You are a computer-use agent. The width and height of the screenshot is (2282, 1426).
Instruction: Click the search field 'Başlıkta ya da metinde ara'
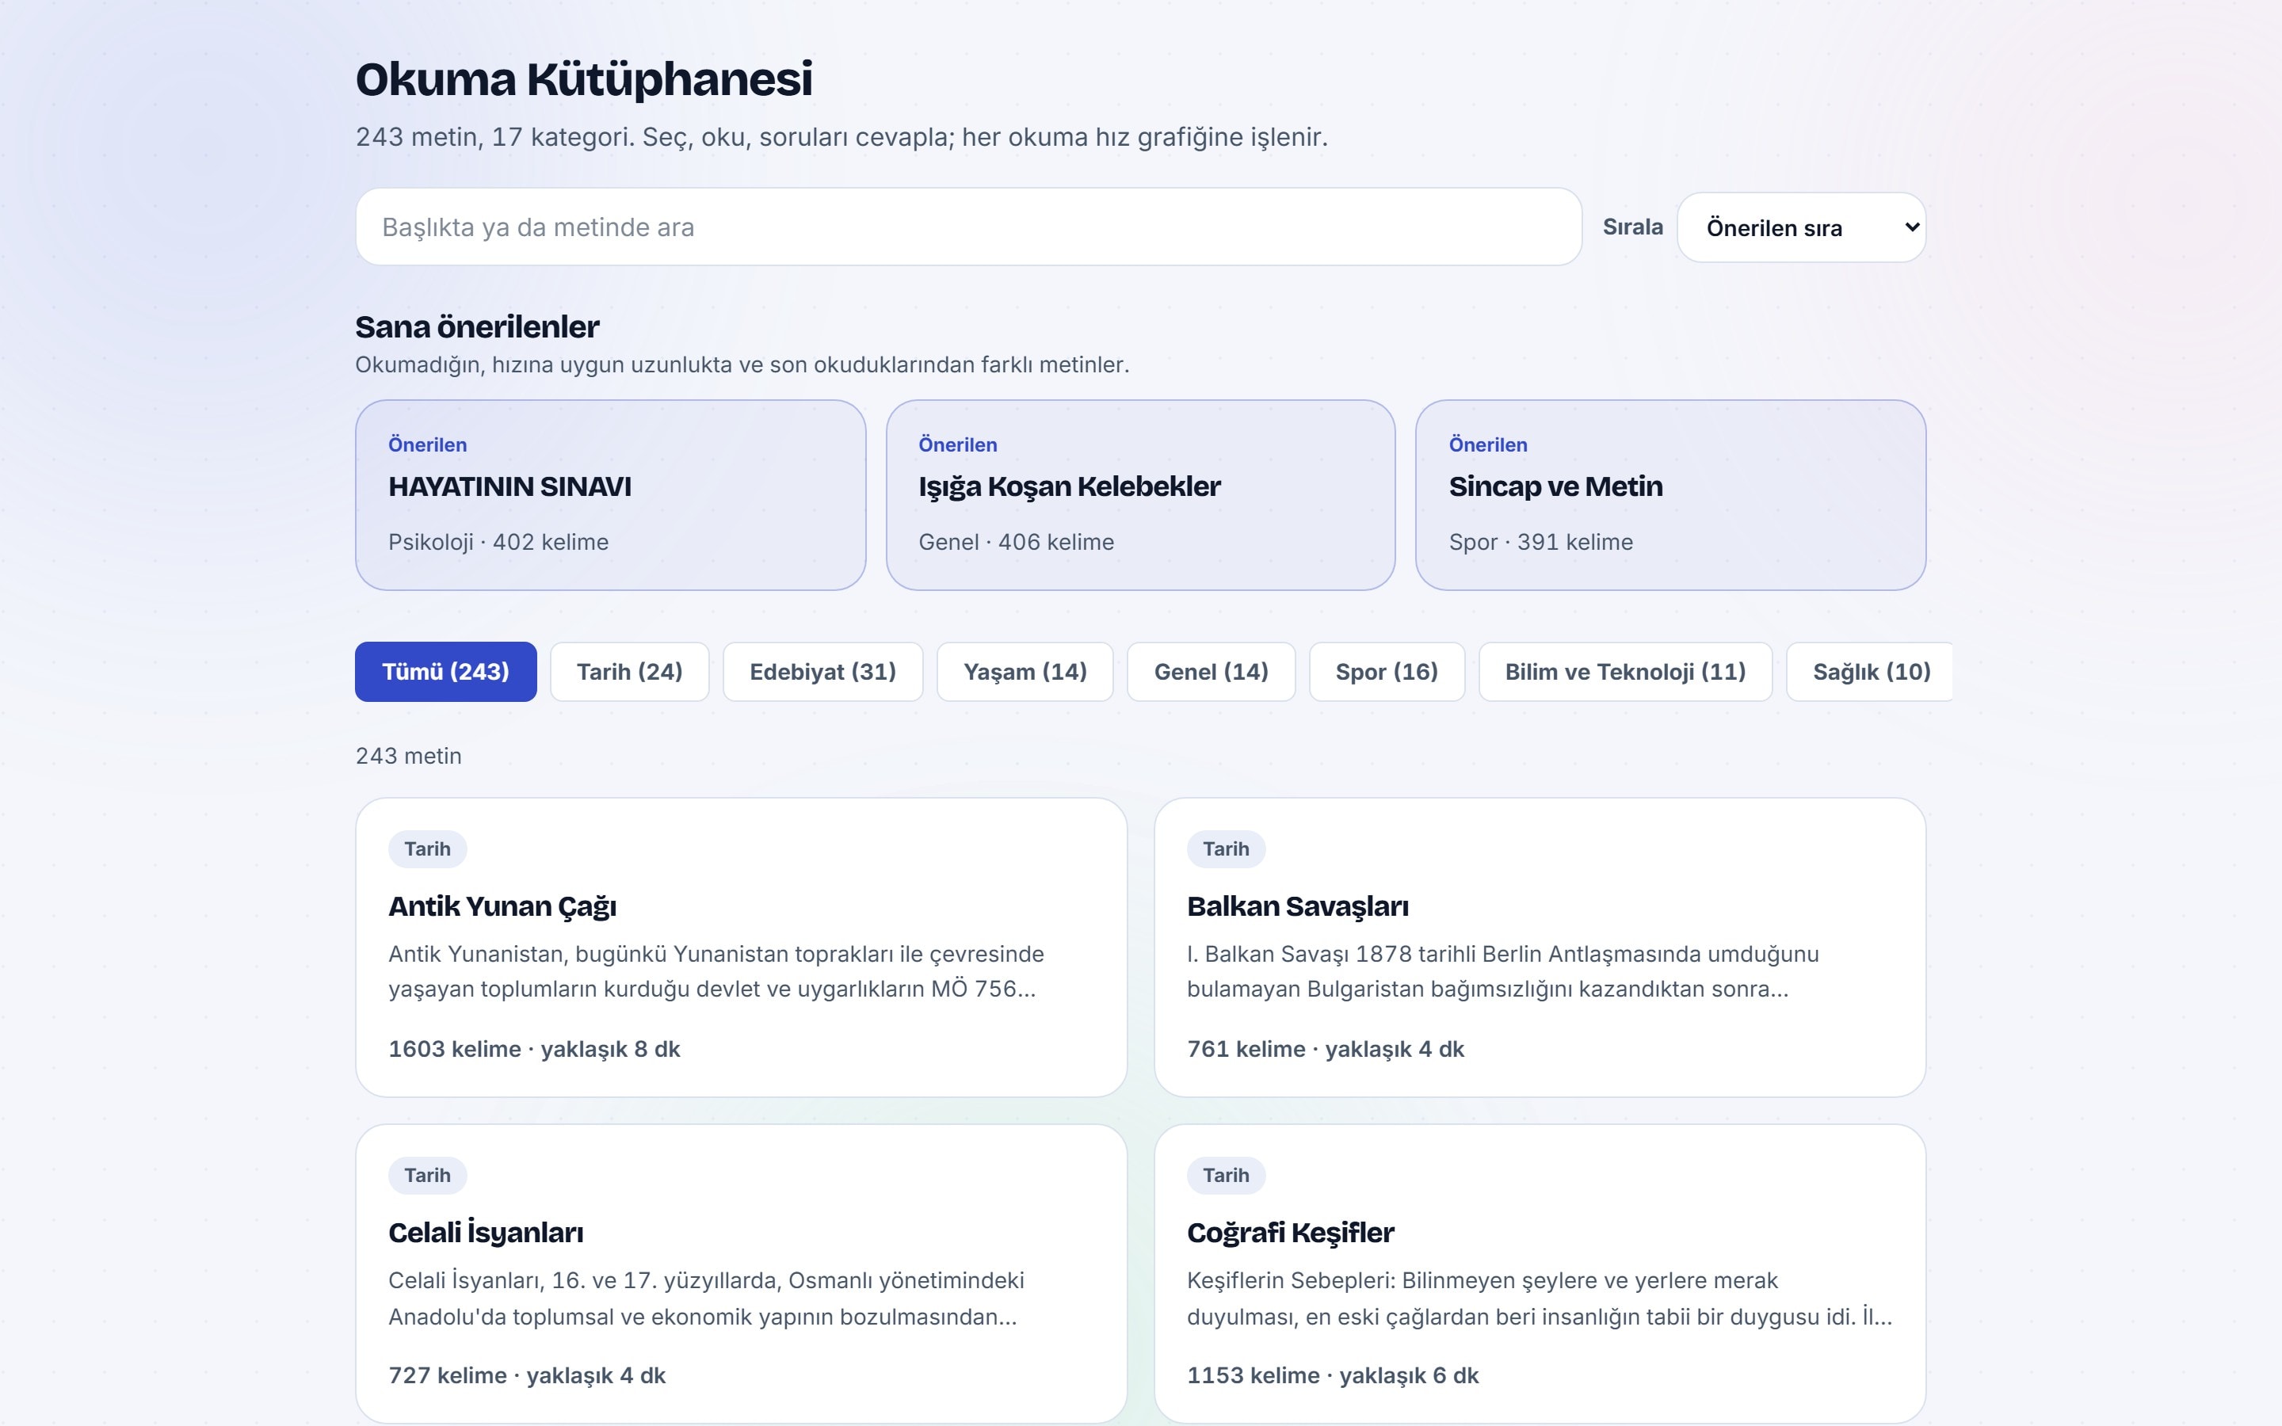click(x=968, y=227)
